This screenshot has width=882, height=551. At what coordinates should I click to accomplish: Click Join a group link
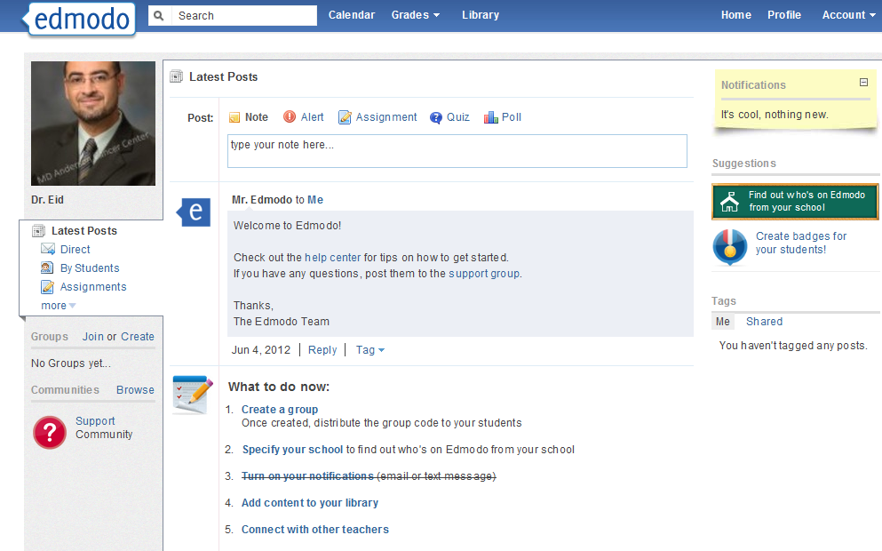tap(92, 337)
